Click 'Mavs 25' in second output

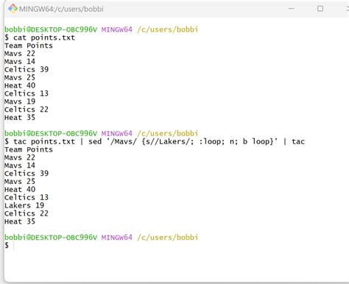point(20,182)
